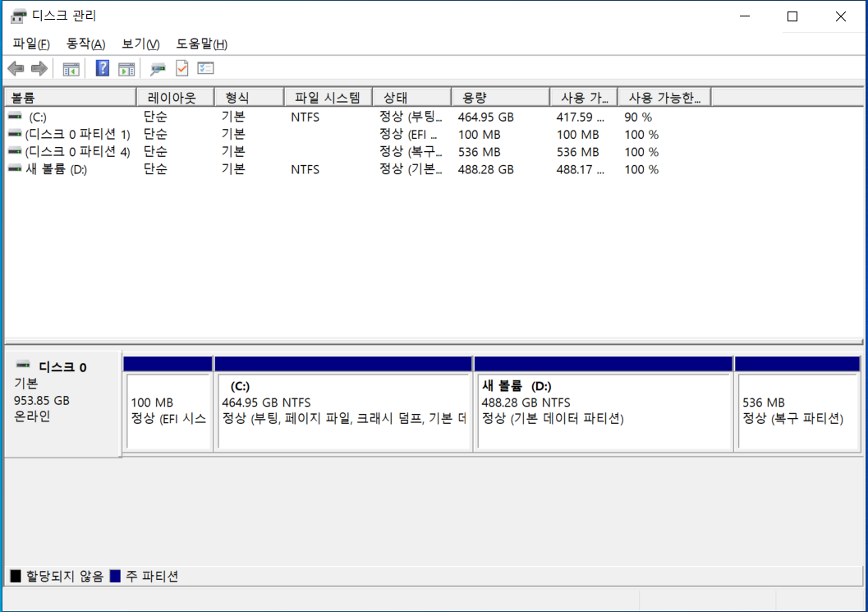Sort by the 상태 column header
Screen dimensions: 868x612
pyautogui.click(x=412, y=98)
